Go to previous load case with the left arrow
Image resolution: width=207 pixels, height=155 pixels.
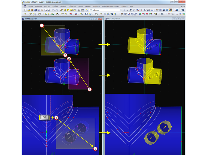[x=124, y=10]
